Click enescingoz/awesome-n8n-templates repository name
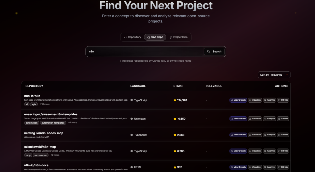This screenshot has height=172, width=315. [51, 114]
